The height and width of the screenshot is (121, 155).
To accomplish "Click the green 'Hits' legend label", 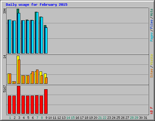I will [x=152, y=12].
